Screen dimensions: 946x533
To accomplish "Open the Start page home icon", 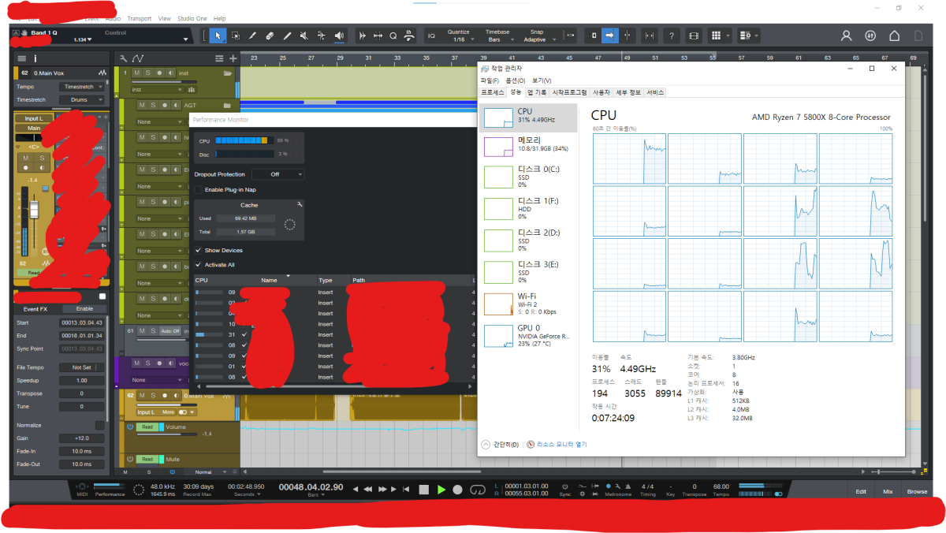I will (895, 35).
